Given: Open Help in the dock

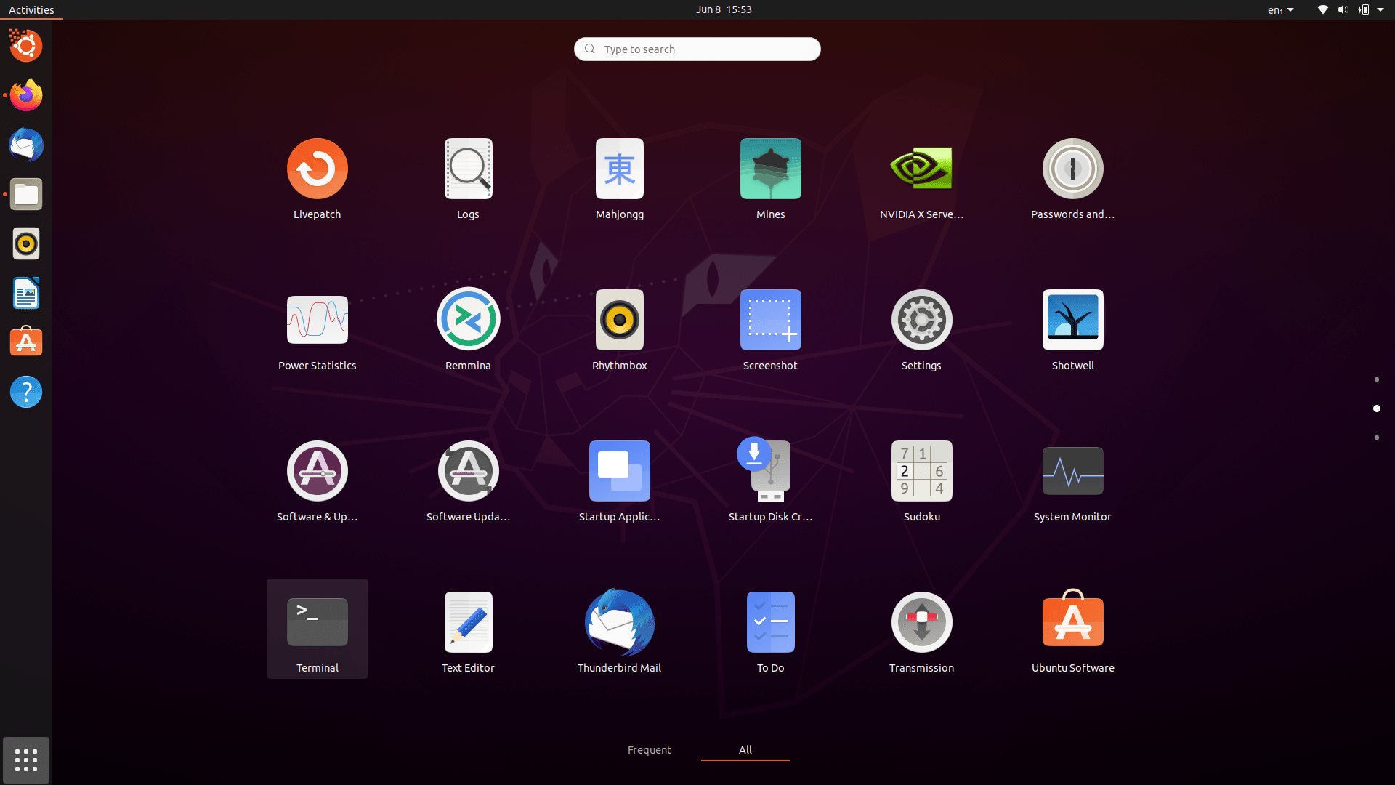Looking at the screenshot, I should [x=26, y=392].
